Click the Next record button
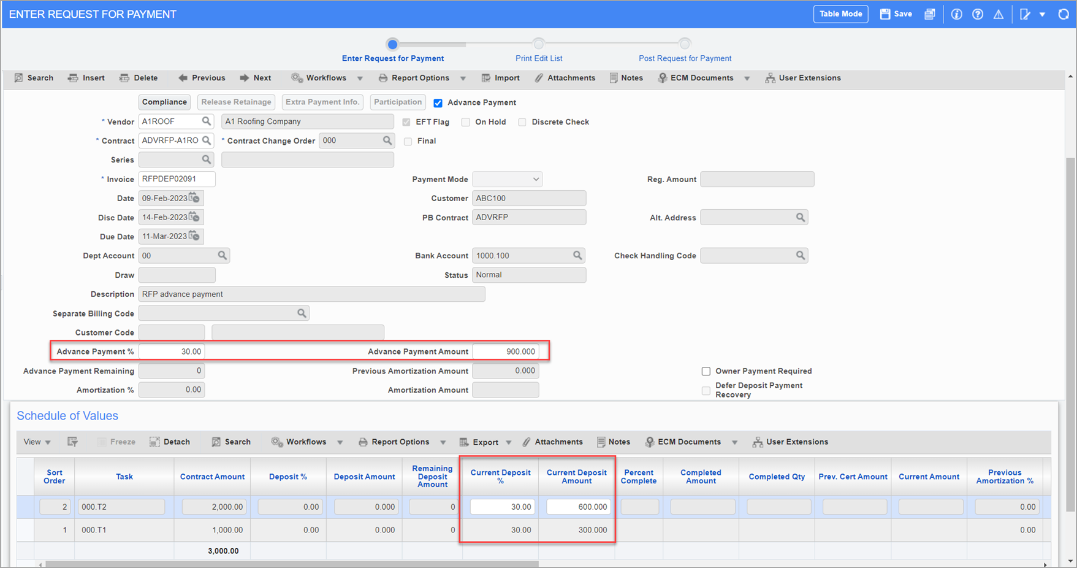Screen dimensions: 1077x568 point(256,78)
